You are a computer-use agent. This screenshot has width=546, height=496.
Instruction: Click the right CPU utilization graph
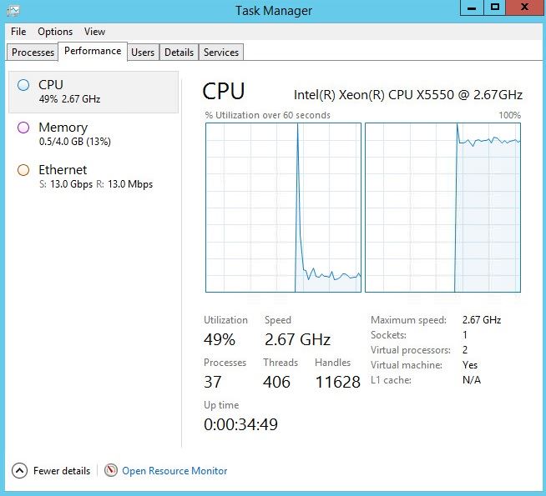[x=442, y=208]
